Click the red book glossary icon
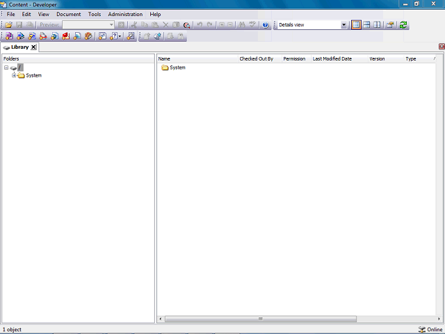 coord(65,36)
